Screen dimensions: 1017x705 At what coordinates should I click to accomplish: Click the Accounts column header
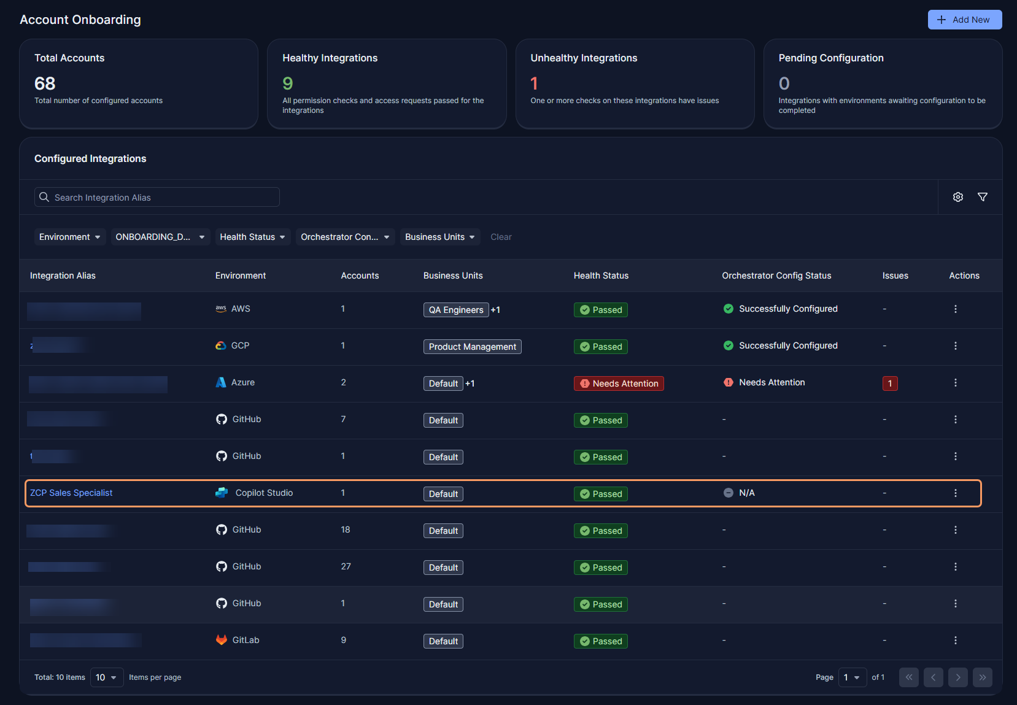click(360, 275)
